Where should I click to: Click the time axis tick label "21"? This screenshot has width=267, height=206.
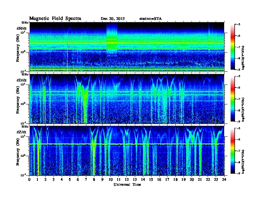tap(200, 179)
